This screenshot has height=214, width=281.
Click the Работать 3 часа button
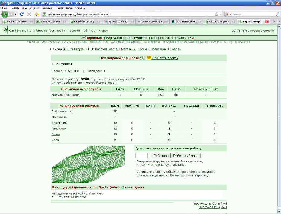click(x=186, y=156)
